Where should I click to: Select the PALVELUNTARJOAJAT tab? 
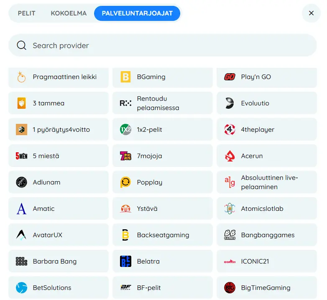coord(137,13)
